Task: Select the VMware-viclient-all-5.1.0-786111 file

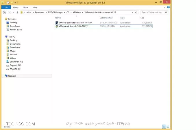Action: 103,26
